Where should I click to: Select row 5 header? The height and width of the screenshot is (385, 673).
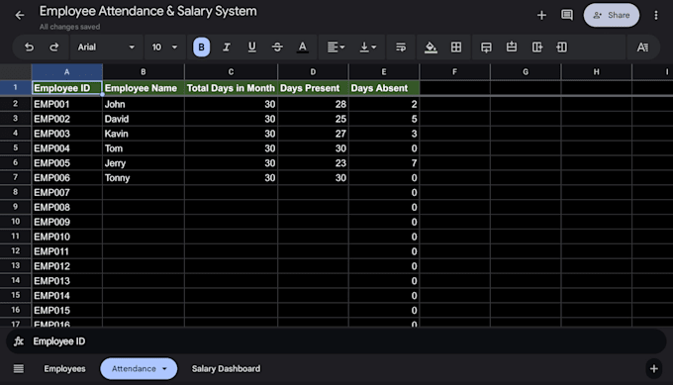tap(16, 148)
